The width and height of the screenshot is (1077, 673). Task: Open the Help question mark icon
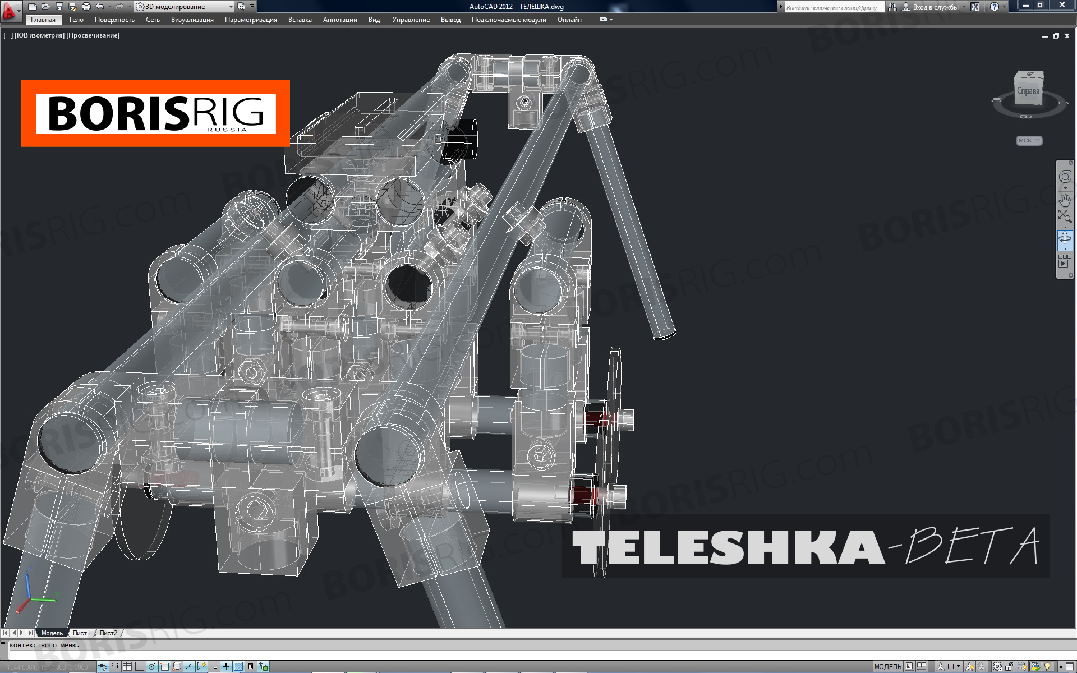pyautogui.click(x=995, y=7)
